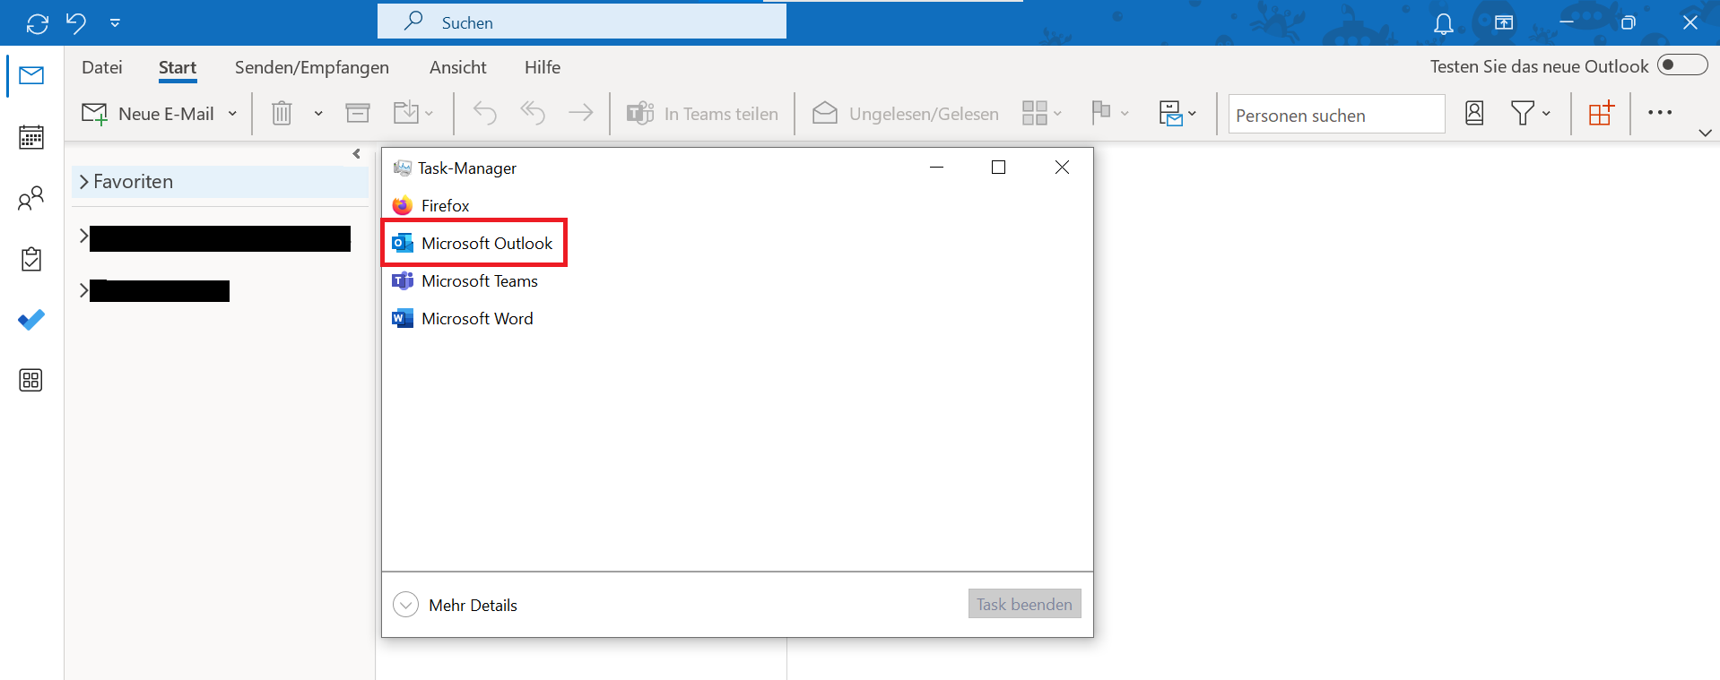
Task: Click the Undo icon in title bar
Action: click(76, 22)
